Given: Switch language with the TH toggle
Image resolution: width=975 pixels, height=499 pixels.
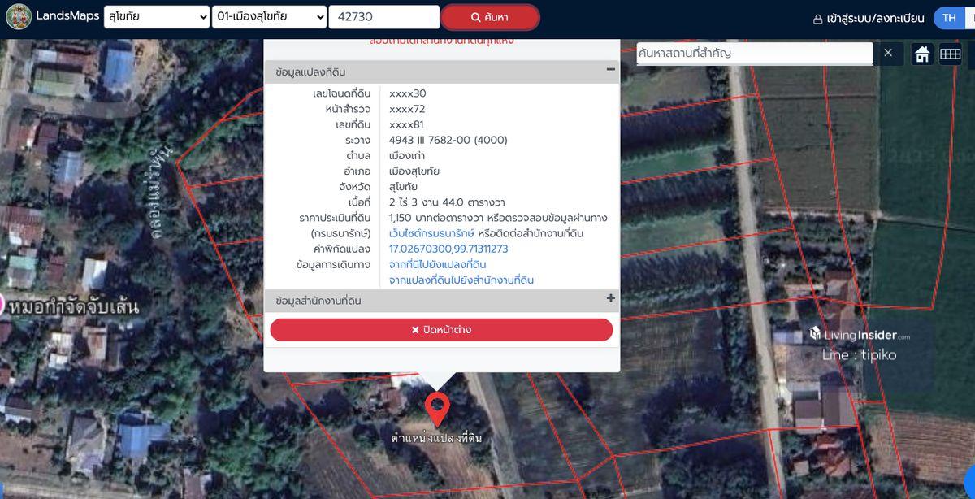Looking at the screenshot, I should click(948, 18).
